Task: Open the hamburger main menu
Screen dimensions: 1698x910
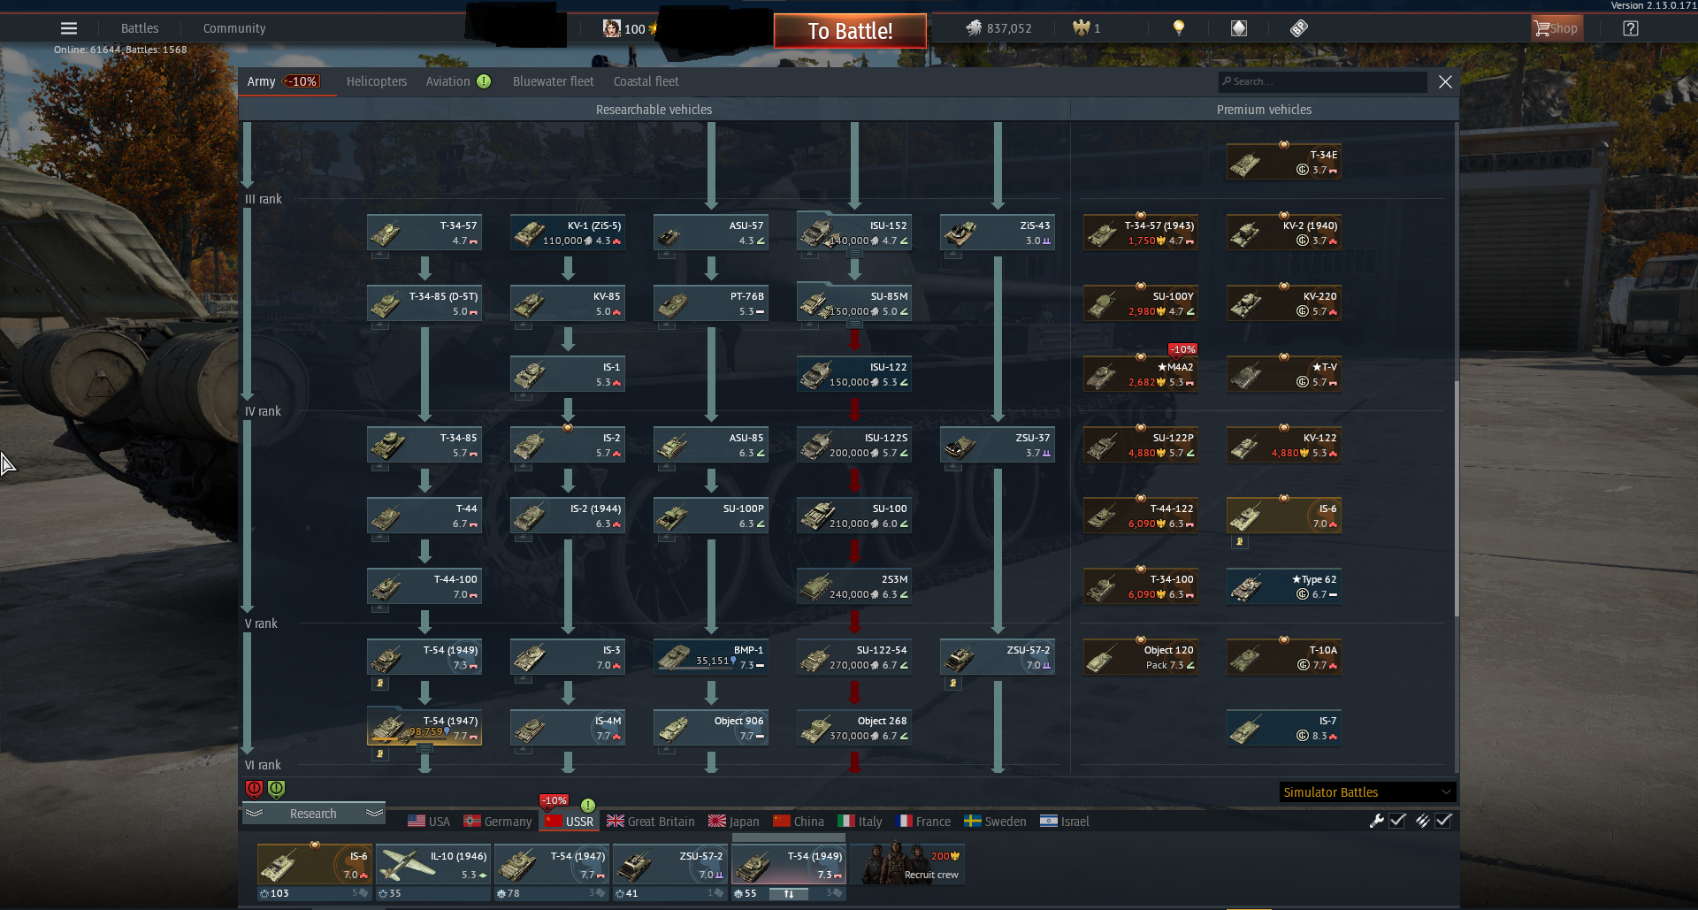Action: tap(69, 28)
